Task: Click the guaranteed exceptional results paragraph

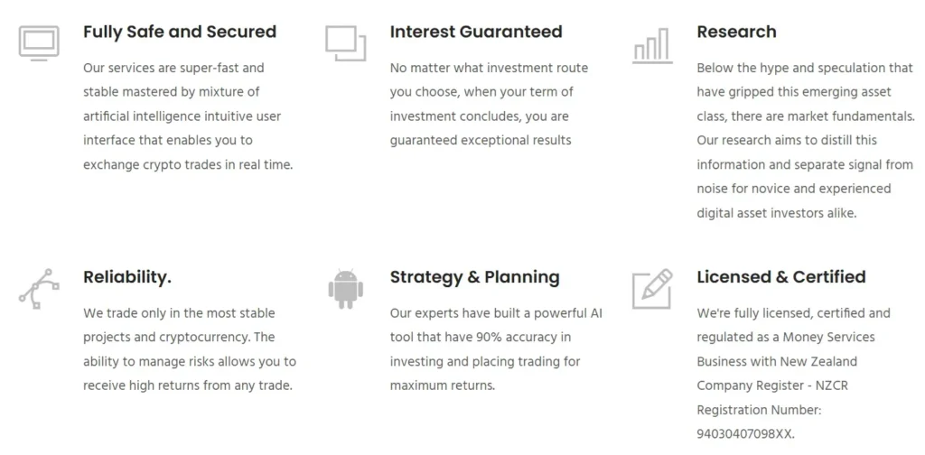Action: (x=489, y=104)
